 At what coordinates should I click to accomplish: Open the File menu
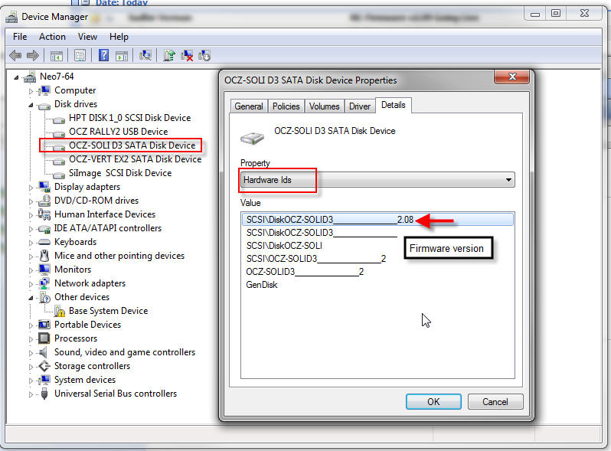20,37
